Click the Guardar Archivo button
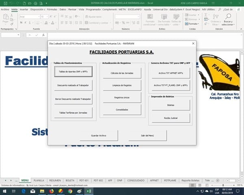The height and width of the screenshot is (195, 244). tap(99, 136)
